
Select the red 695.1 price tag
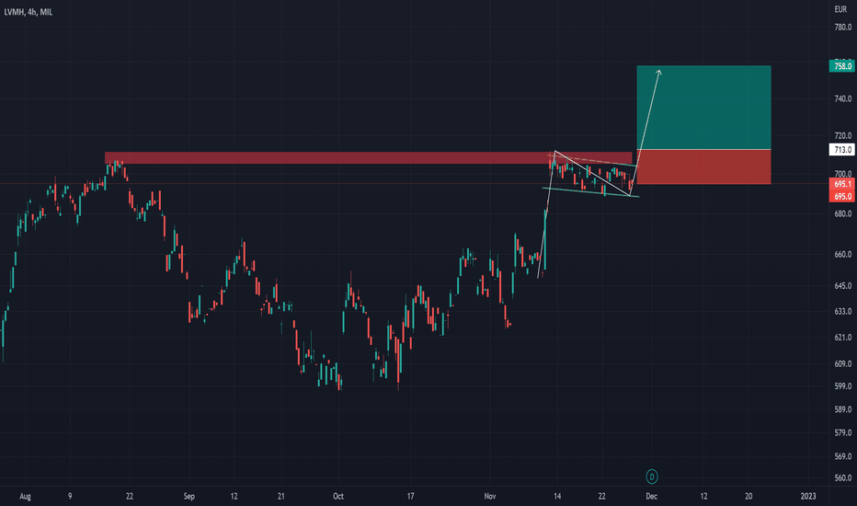tap(841, 184)
